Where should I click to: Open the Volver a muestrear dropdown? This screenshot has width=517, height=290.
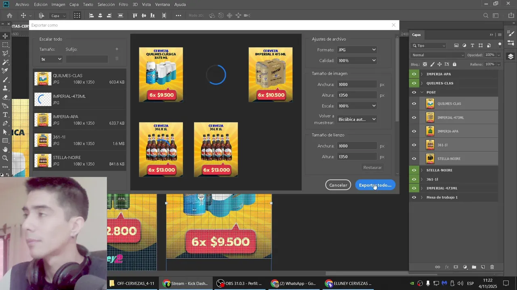[357, 119]
